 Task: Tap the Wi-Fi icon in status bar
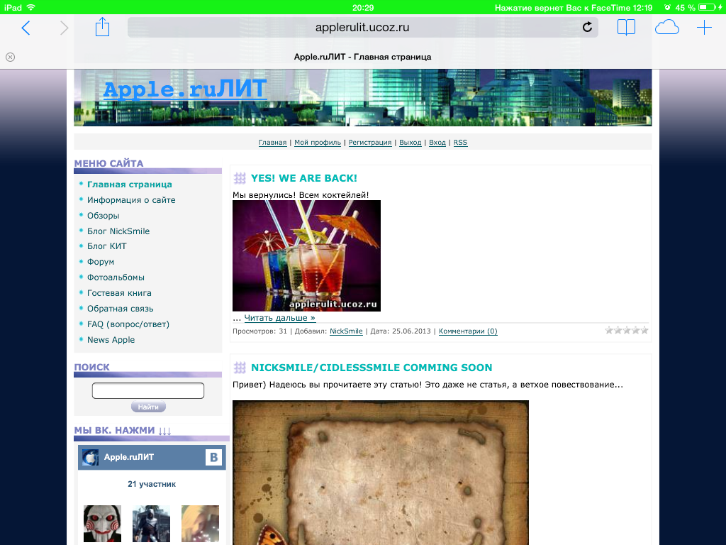[x=31, y=7]
